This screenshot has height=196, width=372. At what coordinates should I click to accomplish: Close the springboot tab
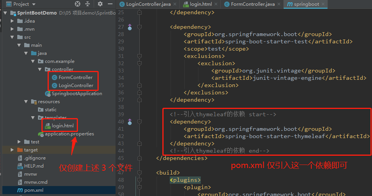[x=323, y=4]
